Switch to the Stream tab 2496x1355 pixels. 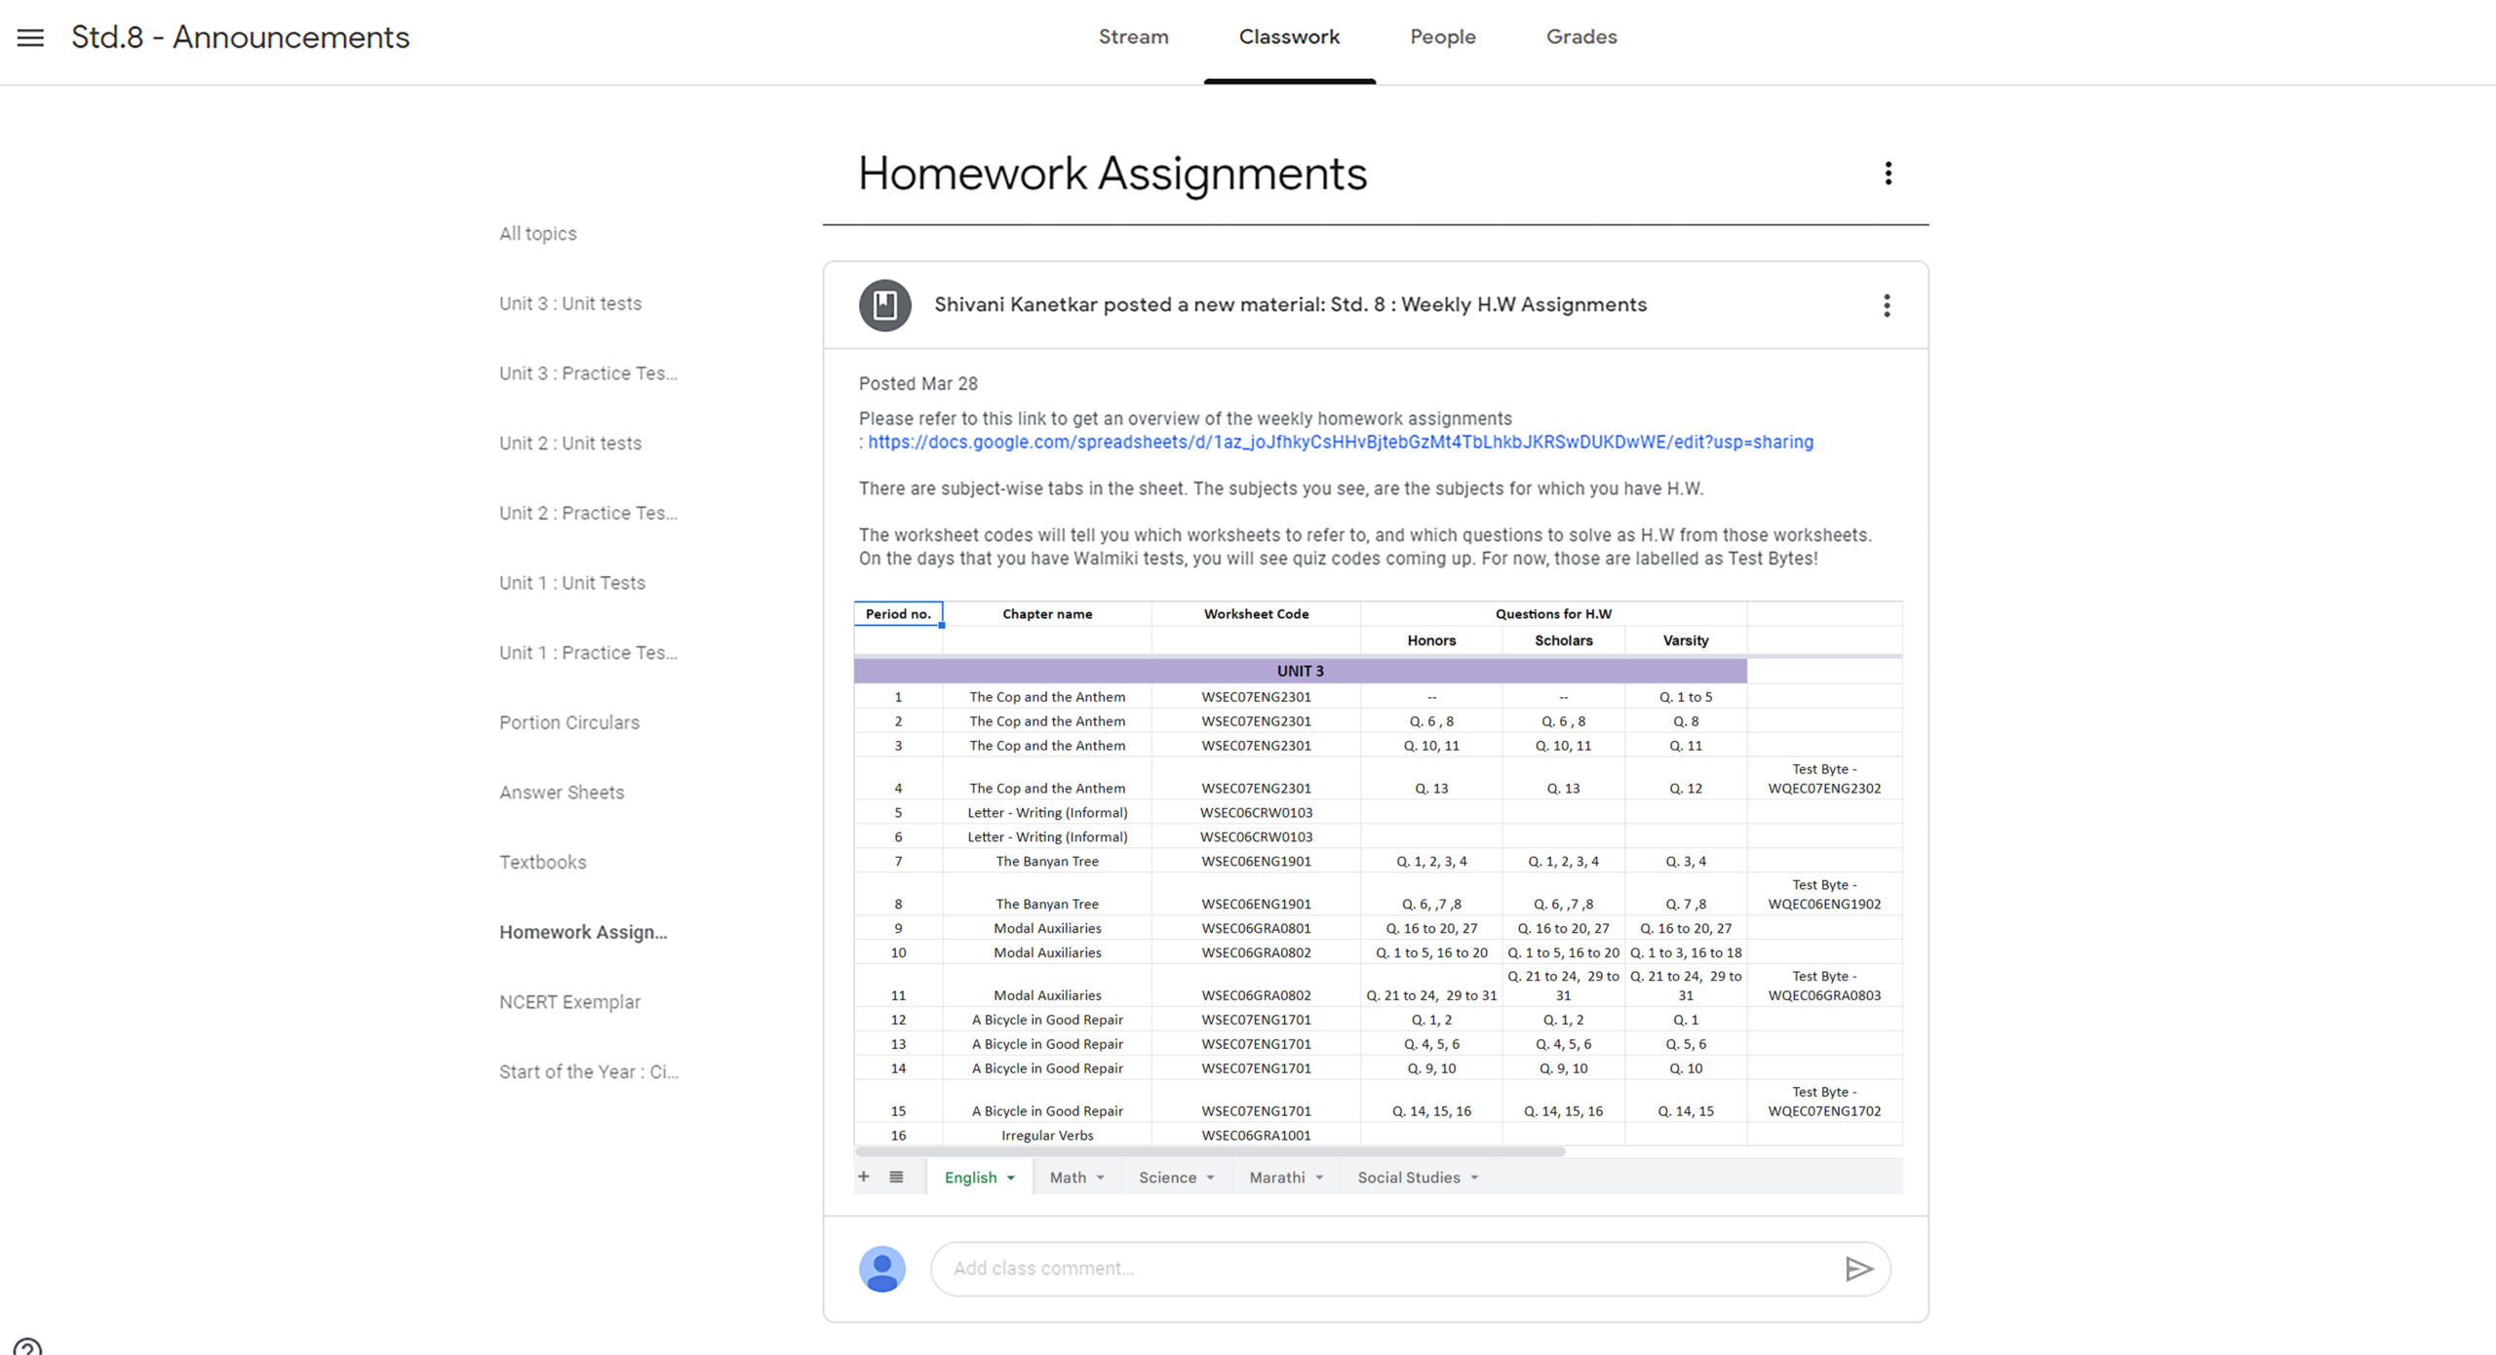[x=1133, y=37]
